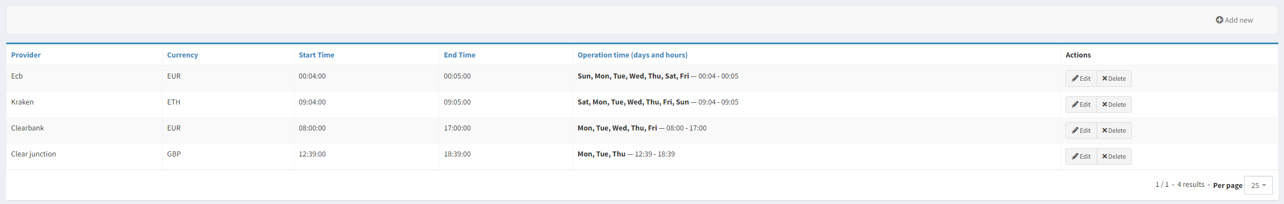The width and height of the screenshot is (1284, 204).
Task: Select the Ecb provider name cell
Action: click(84, 79)
